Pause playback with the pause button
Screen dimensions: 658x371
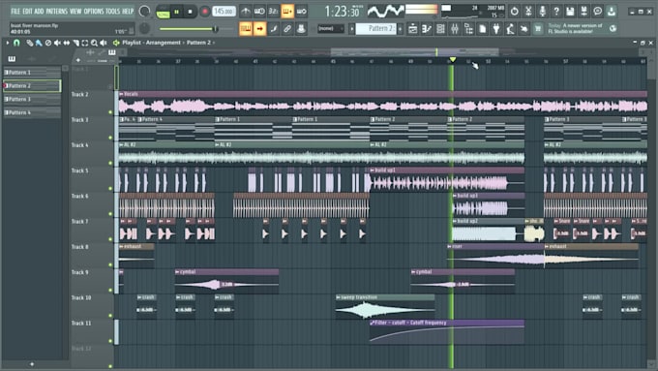click(x=177, y=12)
